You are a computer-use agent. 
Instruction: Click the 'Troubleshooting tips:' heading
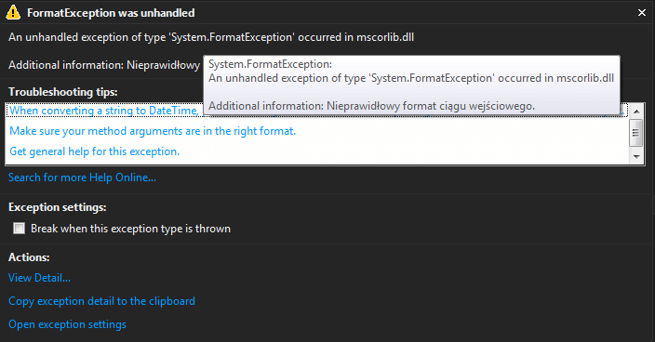coord(63,92)
